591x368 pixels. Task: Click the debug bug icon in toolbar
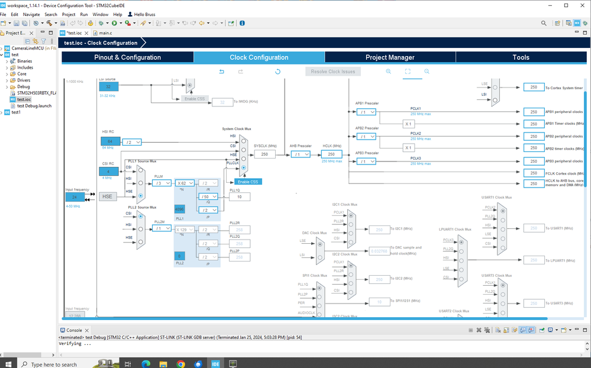102,23
